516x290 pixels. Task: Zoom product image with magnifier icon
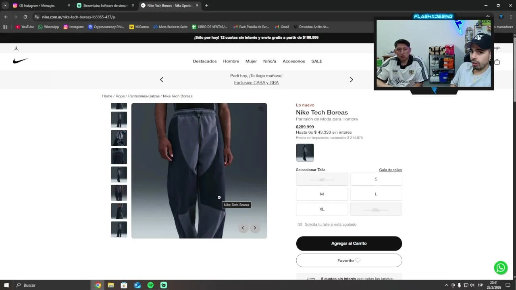tap(261, 109)
